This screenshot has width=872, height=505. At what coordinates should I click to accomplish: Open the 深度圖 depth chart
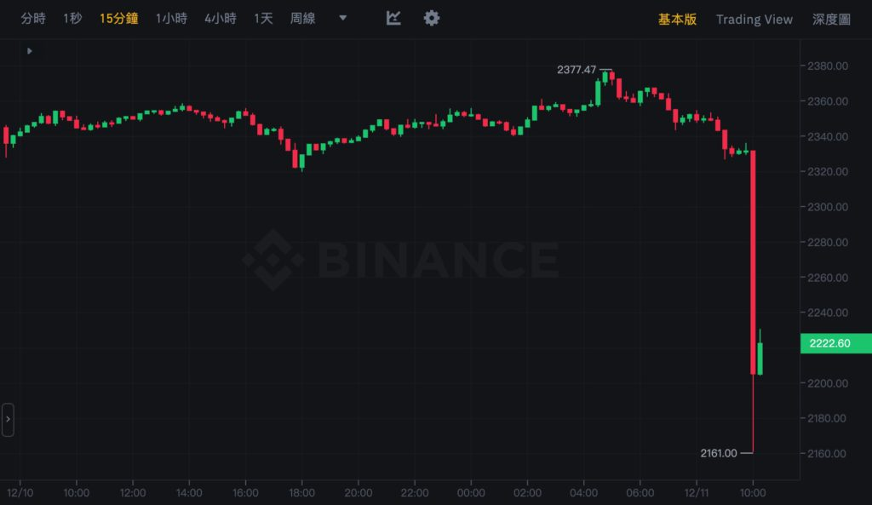point(831,19)
